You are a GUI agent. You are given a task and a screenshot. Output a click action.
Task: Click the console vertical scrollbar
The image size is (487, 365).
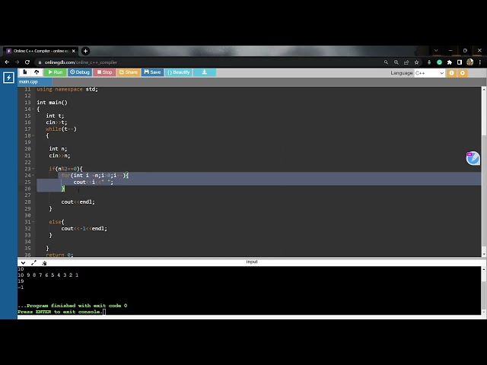click(484, 290)
